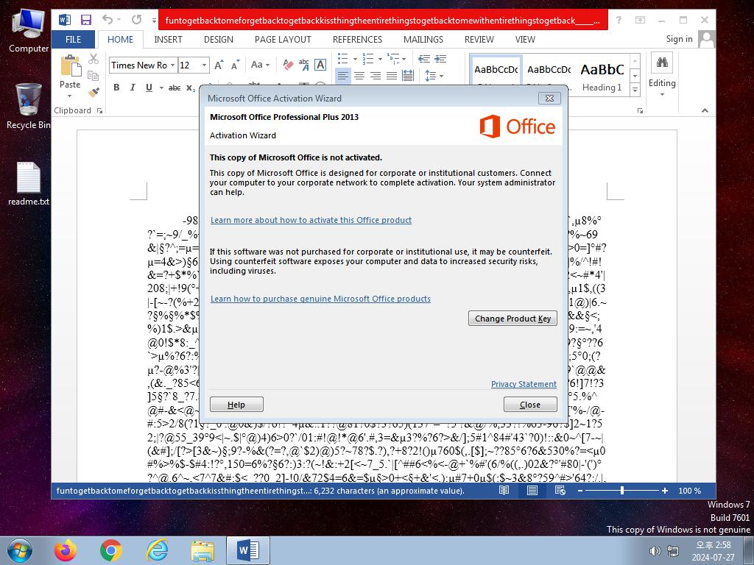754x565 pixels.
Task: Launch Google Chrome from the taskbar
Action: coord(111,550)
